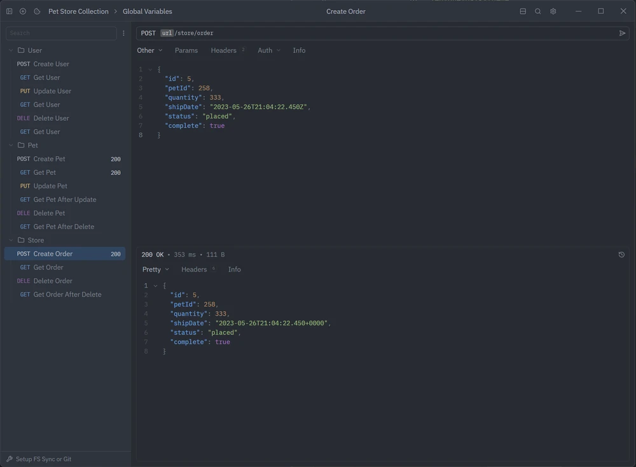This screenshot has height=467, width=636.
Task: Fold the response JSON at line 1
Action: click(x=155, y=286)
